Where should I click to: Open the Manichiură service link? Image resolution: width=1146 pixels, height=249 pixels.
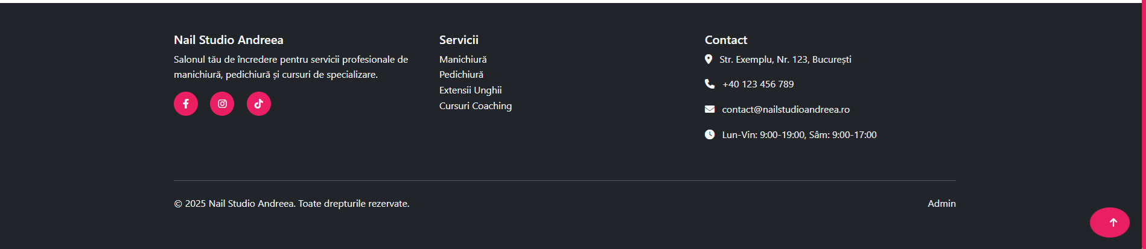[x=463, y=59]
